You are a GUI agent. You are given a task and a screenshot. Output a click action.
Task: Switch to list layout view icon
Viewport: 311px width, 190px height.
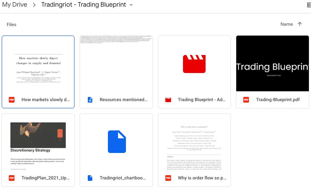309,5
